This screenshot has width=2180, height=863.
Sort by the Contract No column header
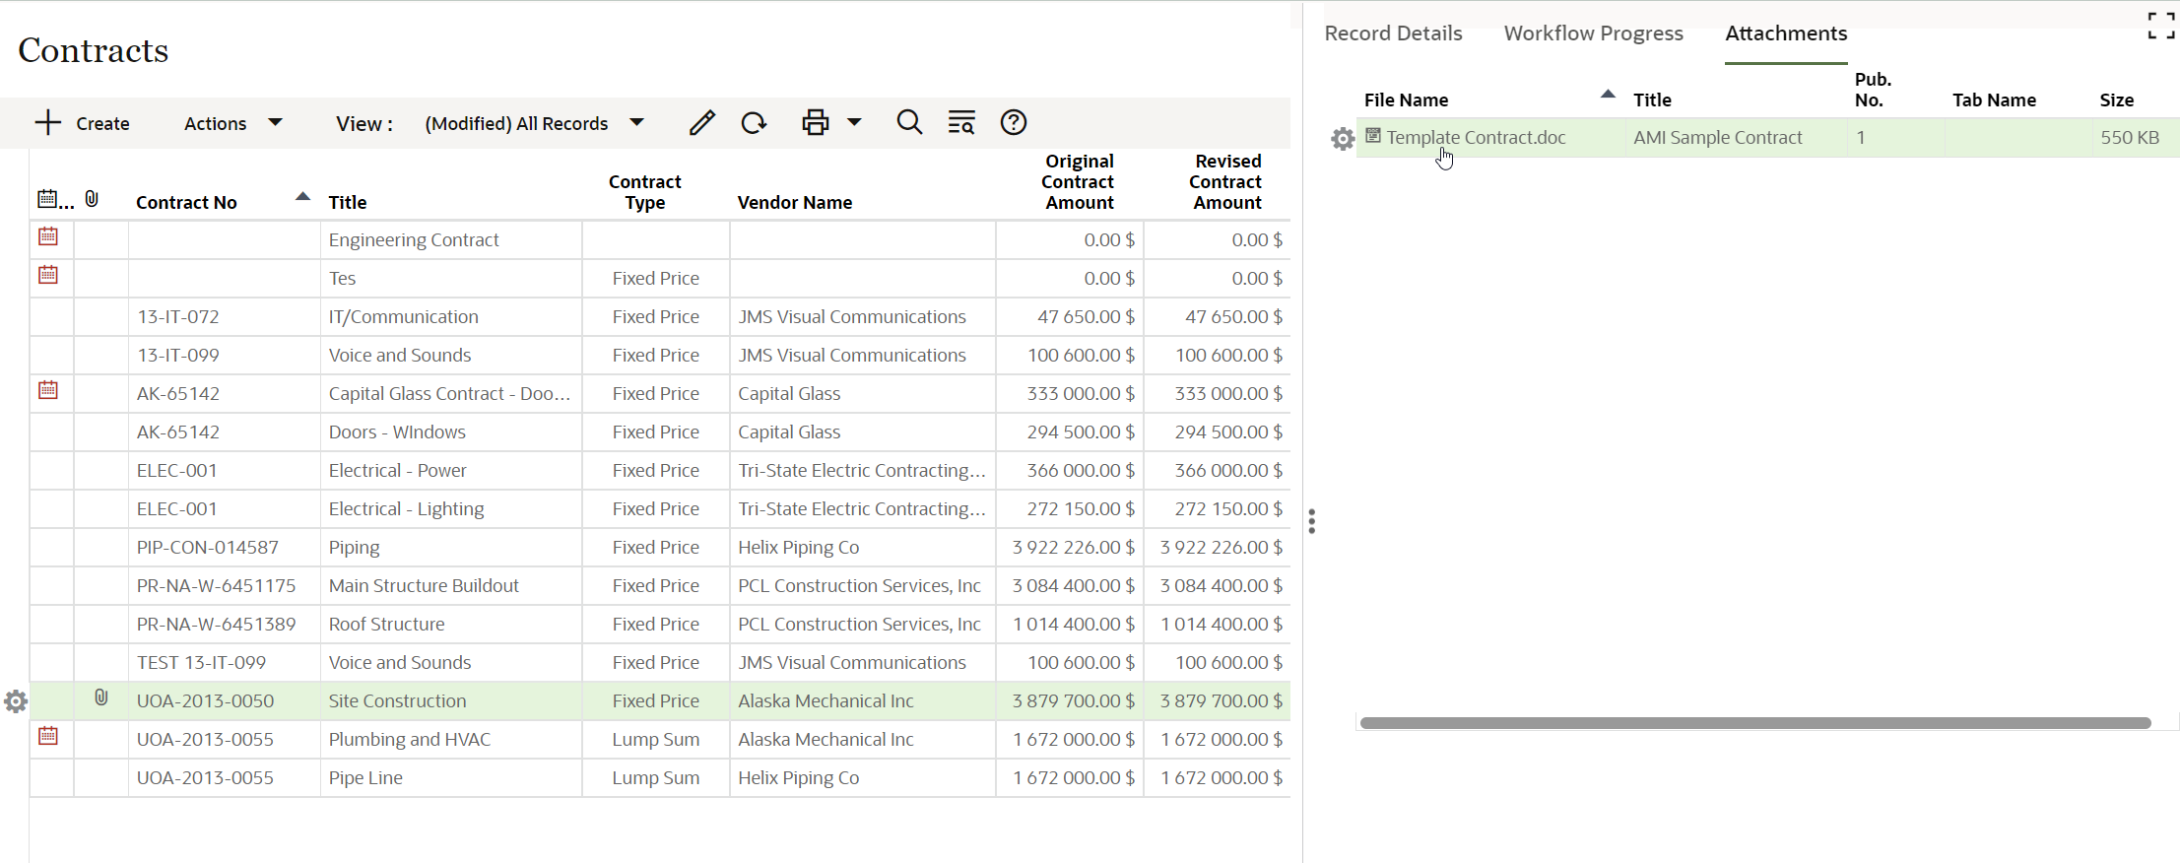186,202
